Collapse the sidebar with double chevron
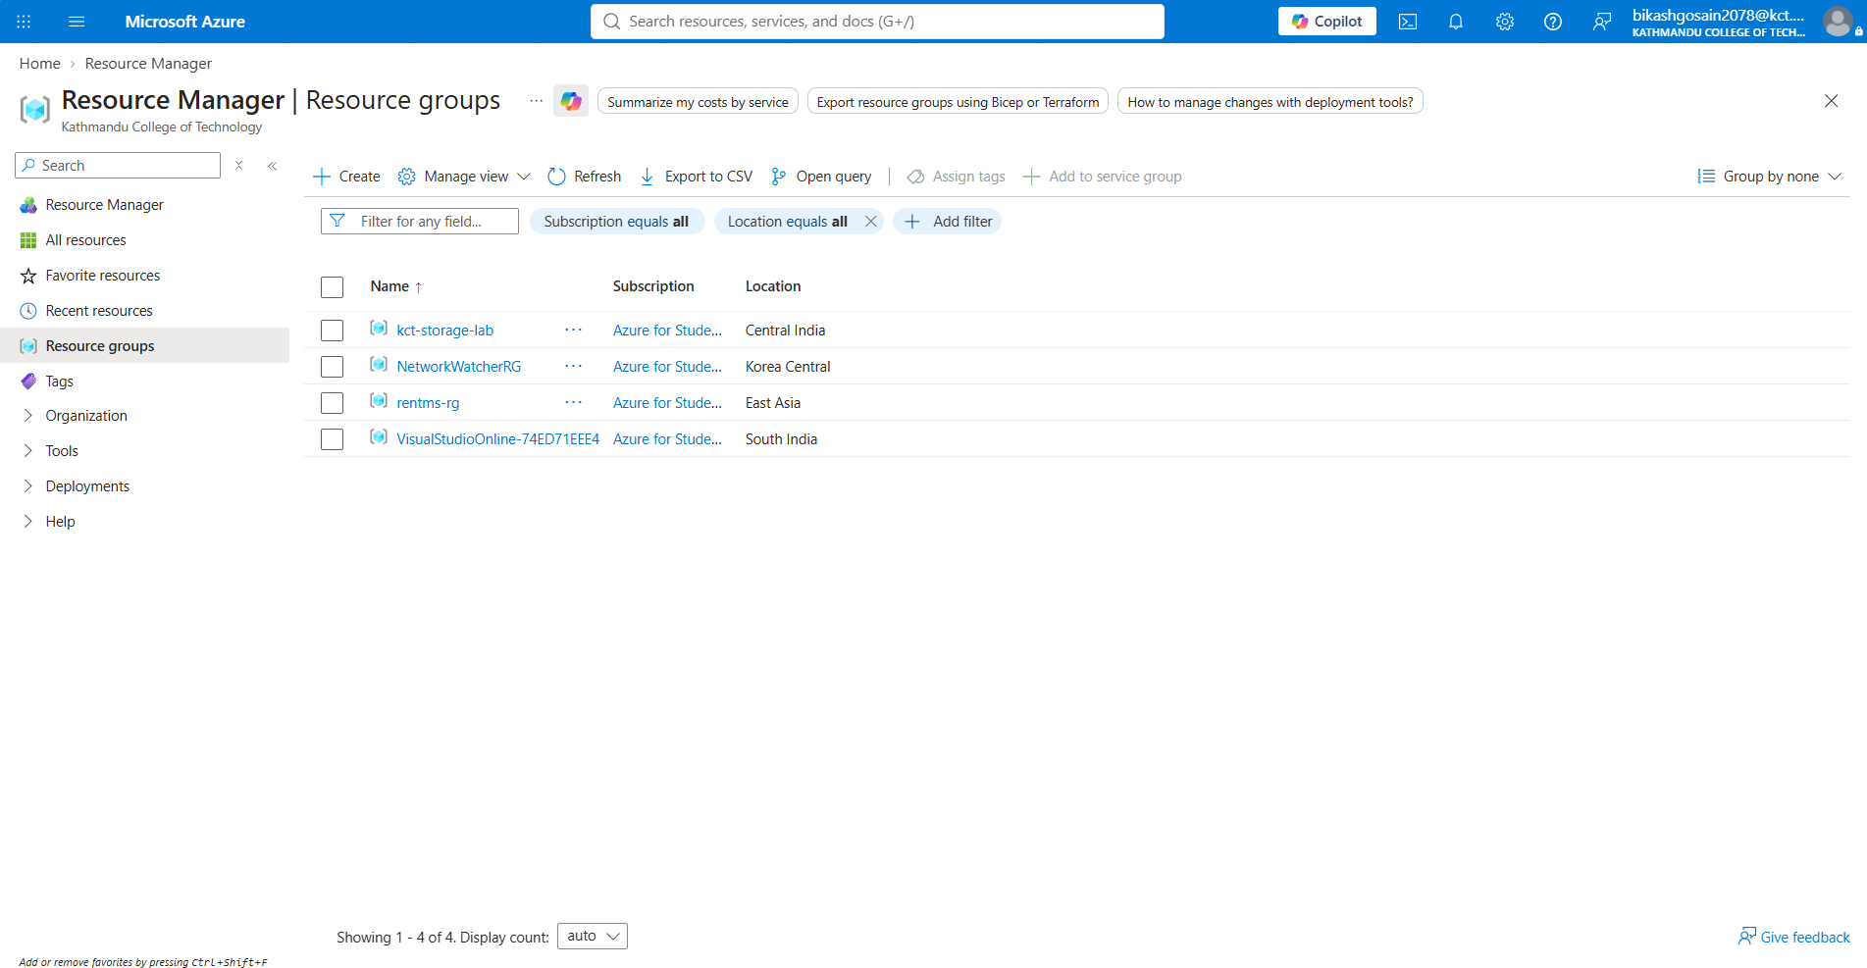The image size is (1867, 968). click(x=273, y=166)
